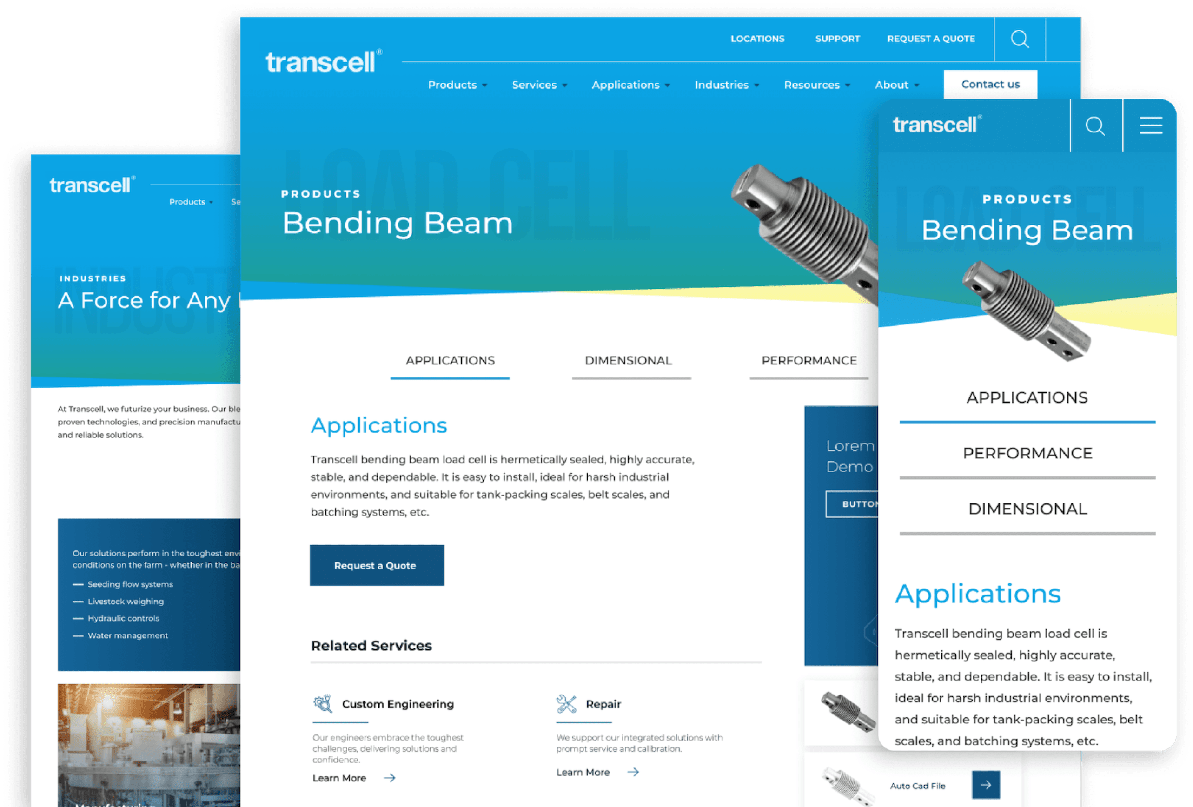The height and width of the screenshot is (807, 1193).
Task: Toggle the Applications accordion section
Action: (x=1026, y=396)
